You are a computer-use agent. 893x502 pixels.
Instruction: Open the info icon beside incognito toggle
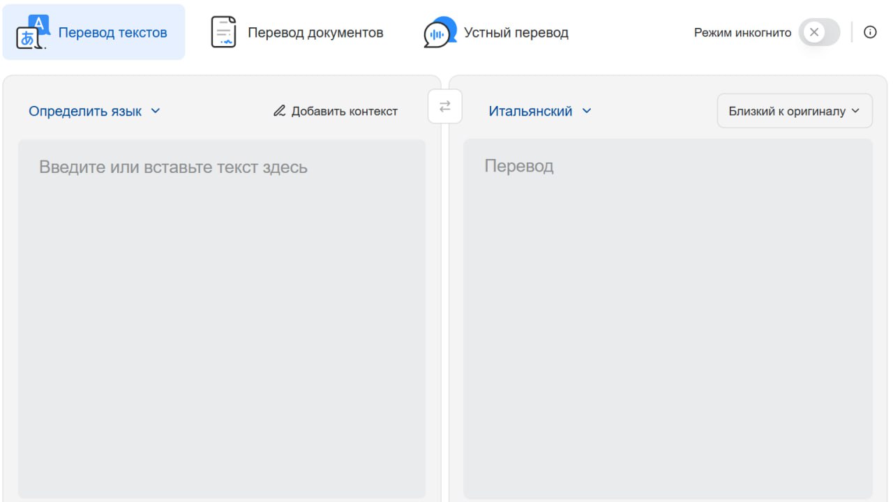click(x=870, y=32)
